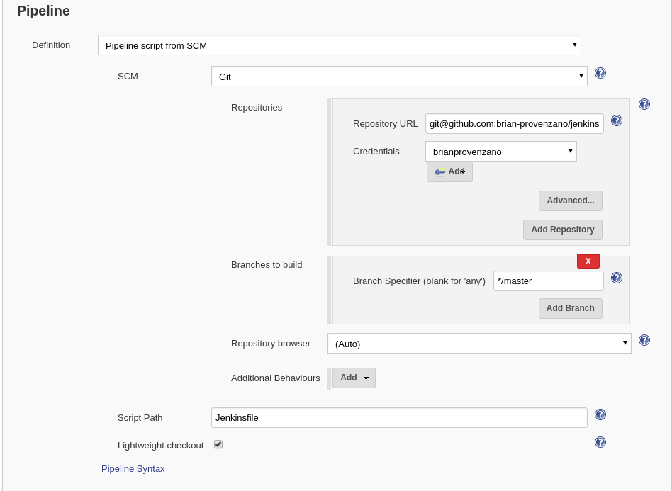Toggle the Lightweight checkout checkbox
The height and width of the screenshot is (491, 672).
pyautogui.click(x=218, y=445)
